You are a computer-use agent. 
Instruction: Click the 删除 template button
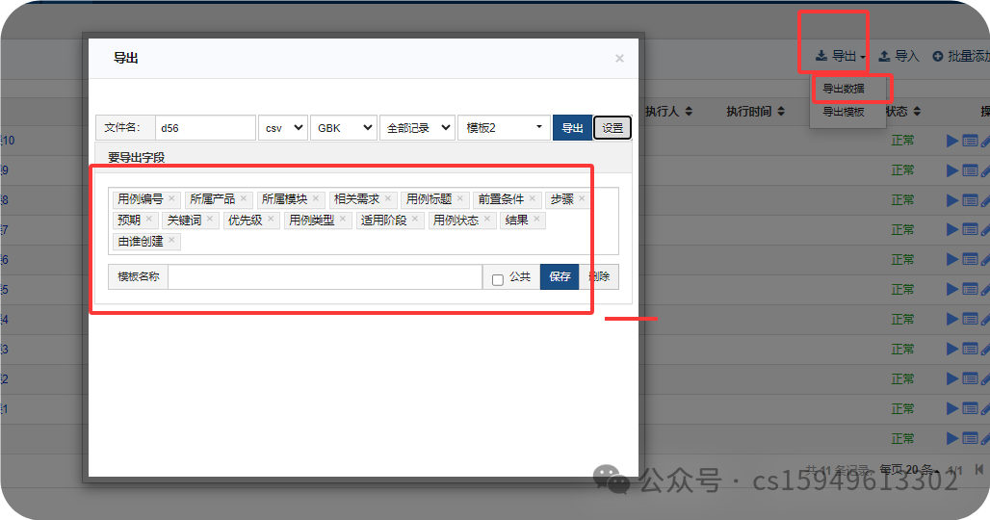point(599,276)
